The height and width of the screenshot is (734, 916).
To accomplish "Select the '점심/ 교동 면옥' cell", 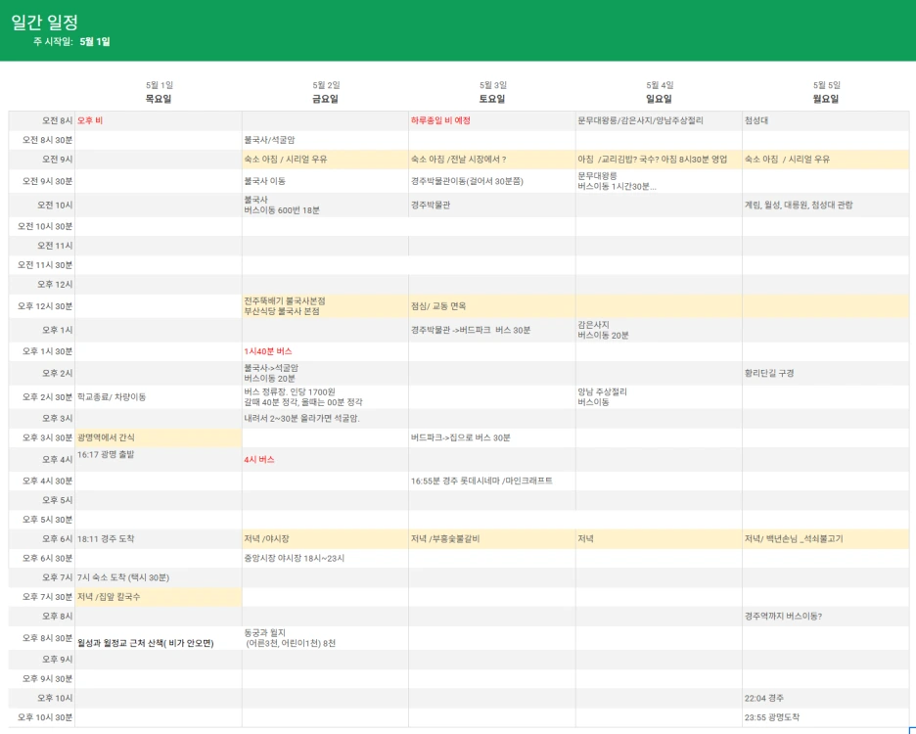I will [x=492, y=306].
